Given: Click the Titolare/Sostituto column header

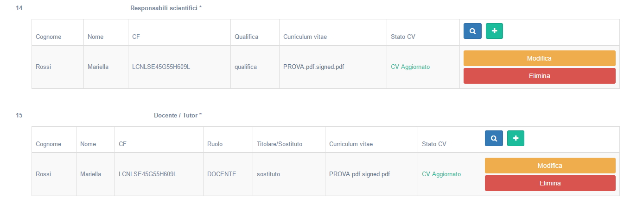Looking at the screenshot, I should [280, 144].
